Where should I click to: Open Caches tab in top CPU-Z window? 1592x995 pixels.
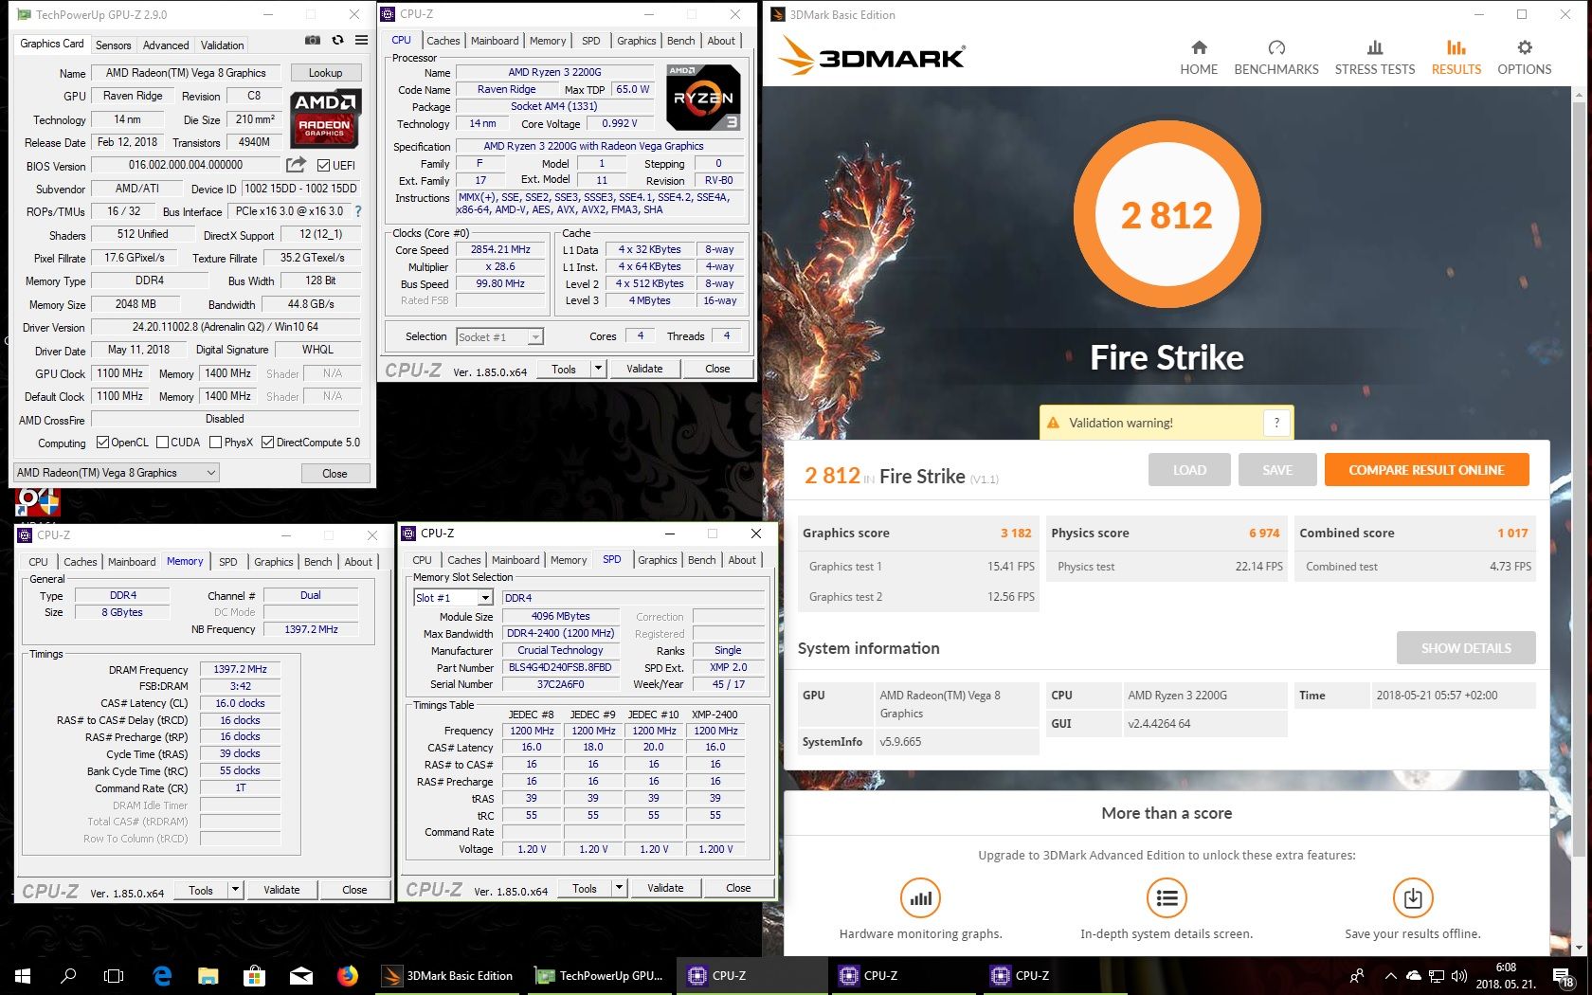click(443, 41)
